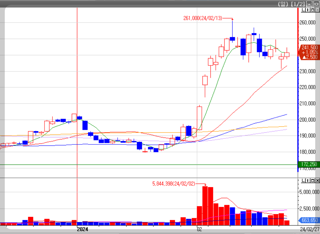Select the 5,844,398(24/02/02) peak volume annotation
This screenshot has width=320, height=234.
coord(174,184)
